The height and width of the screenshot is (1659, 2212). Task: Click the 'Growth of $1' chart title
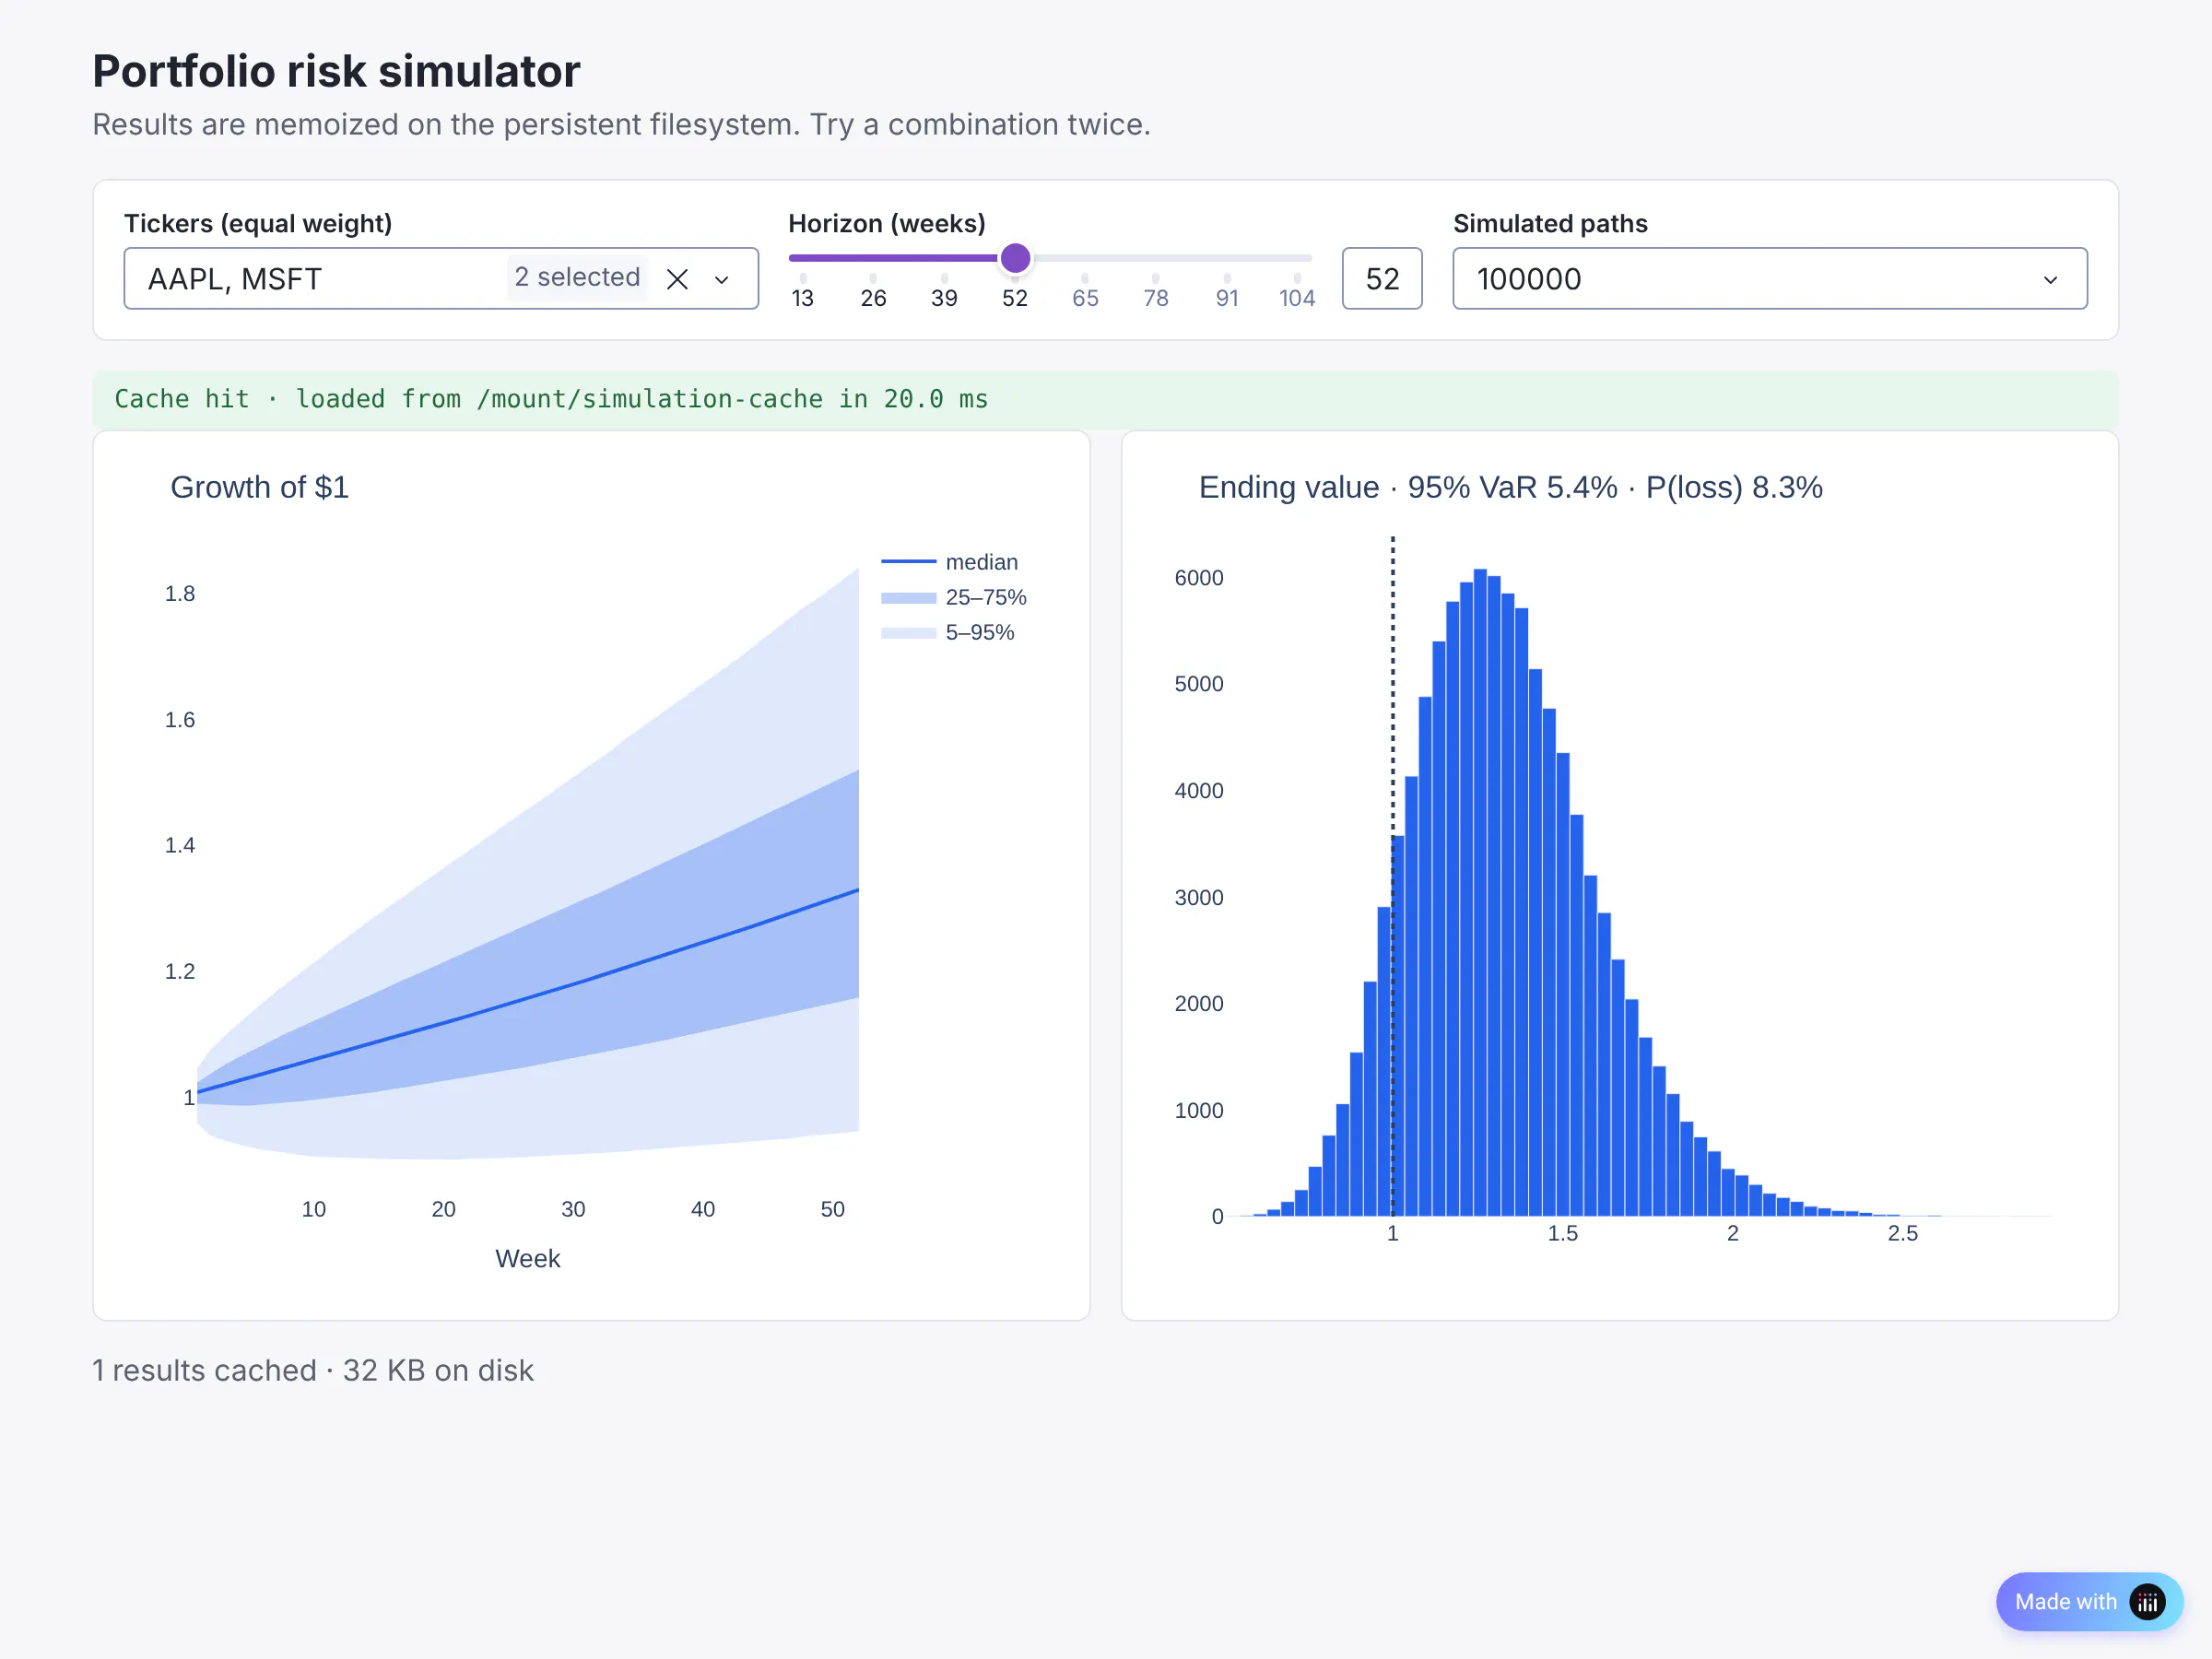(260, 487)
